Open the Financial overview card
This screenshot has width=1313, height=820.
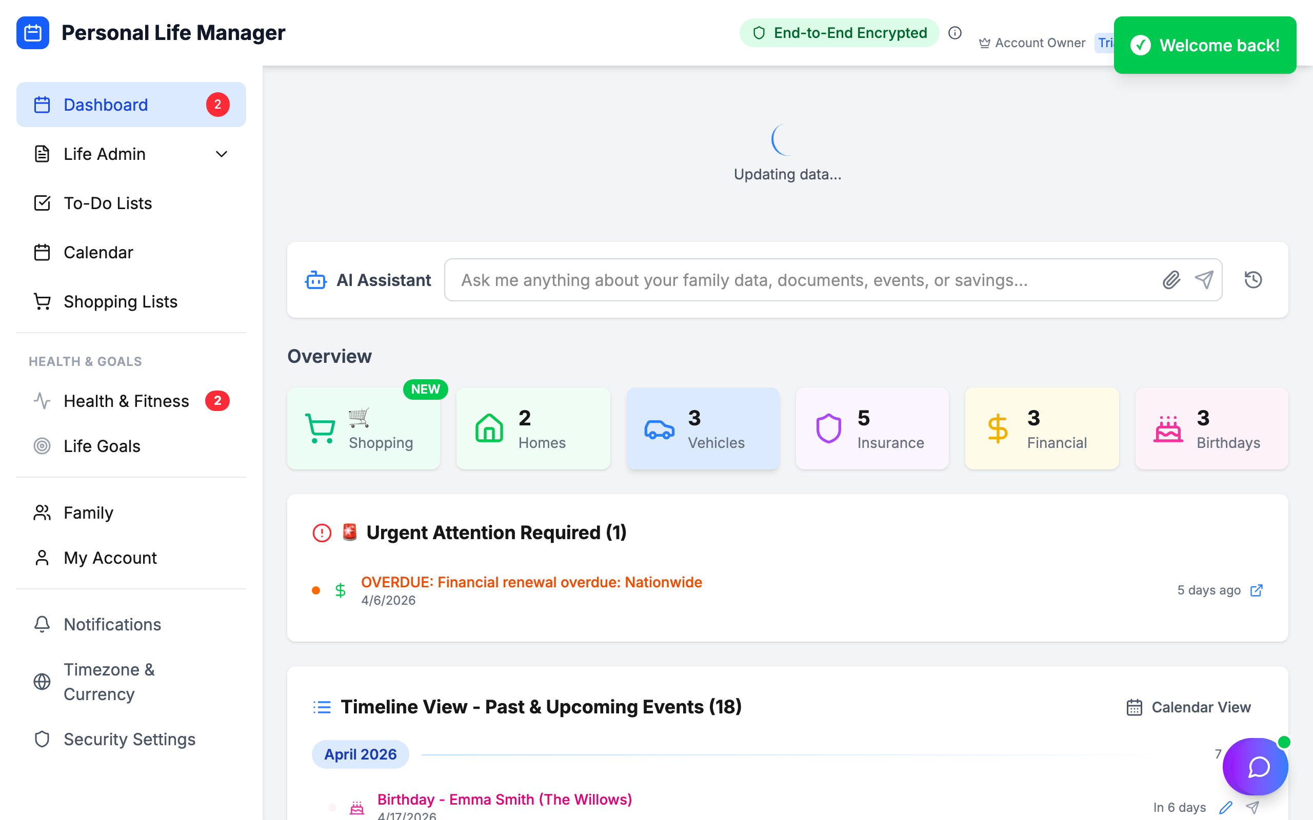click(1042, 428)
